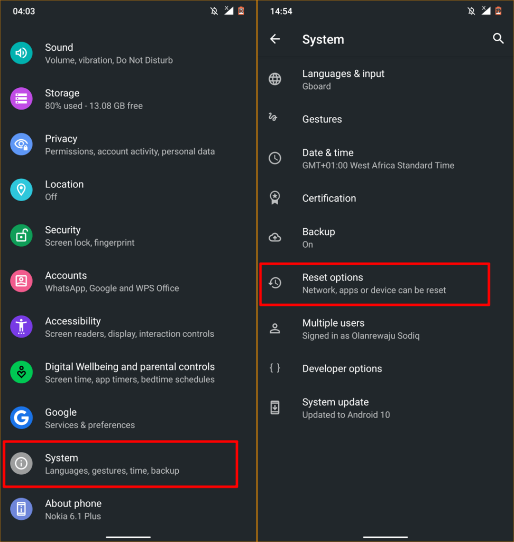The height and width of the screenshot is (542, 514).
Task: Open Accounts settings
Action: coord(112,282)
